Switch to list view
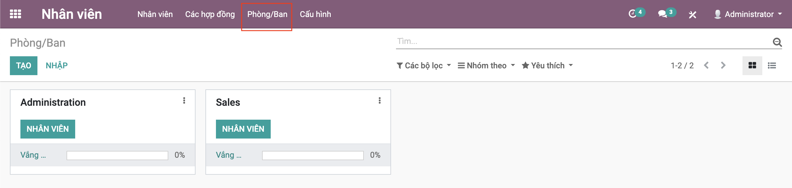This screenshot has height=188, width=792. click(x=772, y=66)
